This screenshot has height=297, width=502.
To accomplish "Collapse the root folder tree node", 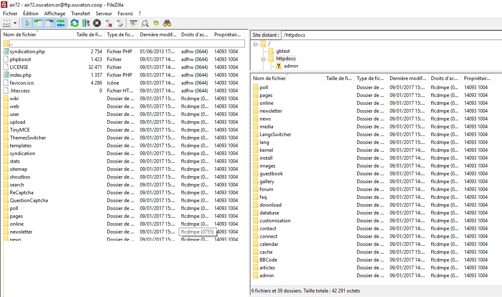I will point(255,44).
